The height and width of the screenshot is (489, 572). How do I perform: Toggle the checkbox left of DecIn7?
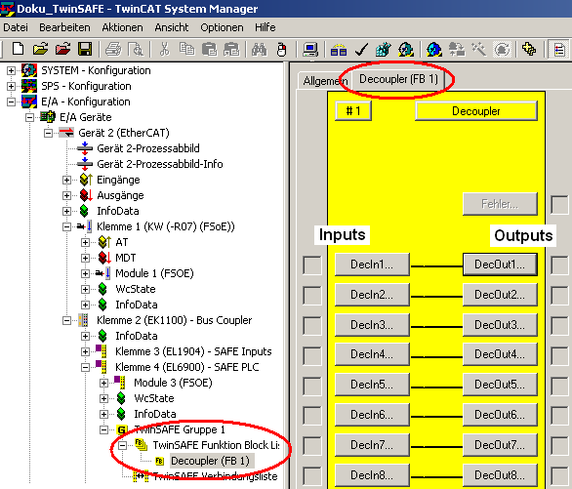tap(312, 447)
